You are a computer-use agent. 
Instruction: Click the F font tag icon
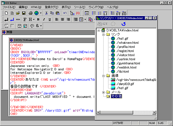pos(25,20)
